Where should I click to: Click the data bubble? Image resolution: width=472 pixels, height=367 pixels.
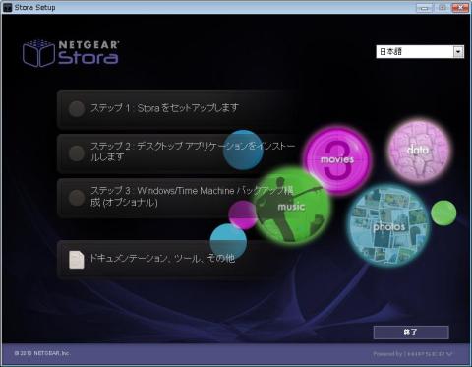click(x=418, y=150)
